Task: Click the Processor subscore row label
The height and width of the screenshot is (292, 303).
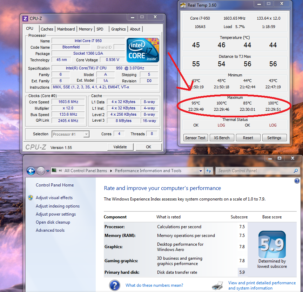Action: [x=115, y=227]
